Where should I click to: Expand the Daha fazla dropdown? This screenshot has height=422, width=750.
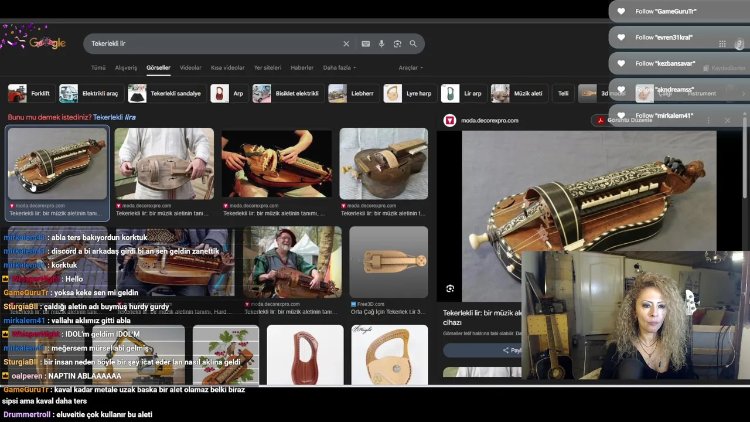[x=339, y=67]
